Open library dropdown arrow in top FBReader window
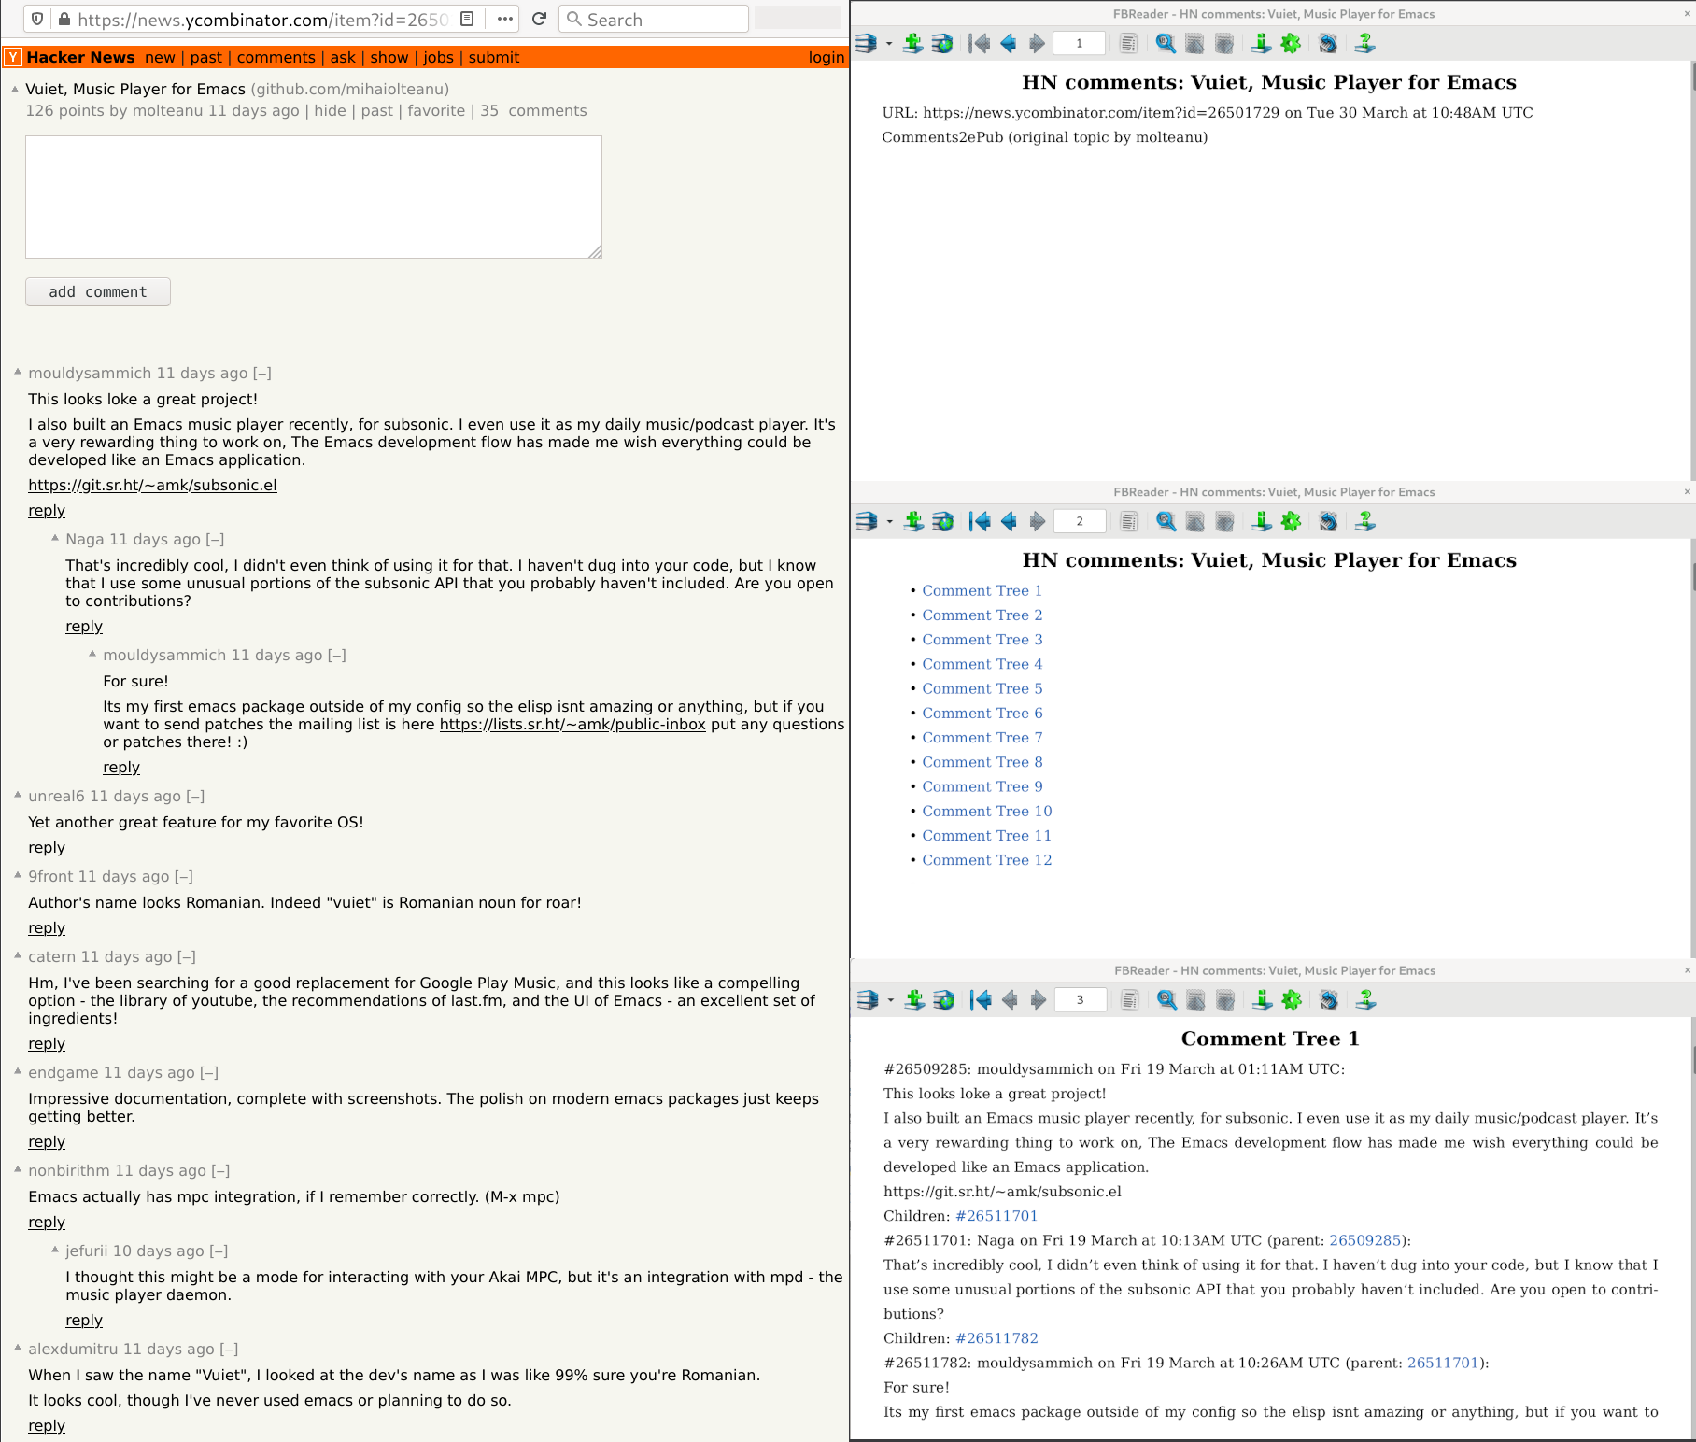The image size is (1696, 1442). point(889,44)
